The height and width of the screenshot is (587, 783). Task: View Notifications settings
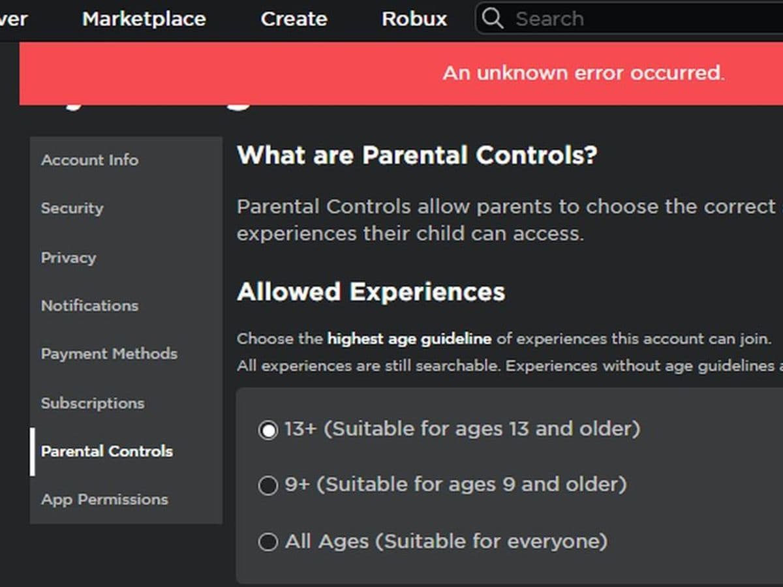(x=89, y=305)
